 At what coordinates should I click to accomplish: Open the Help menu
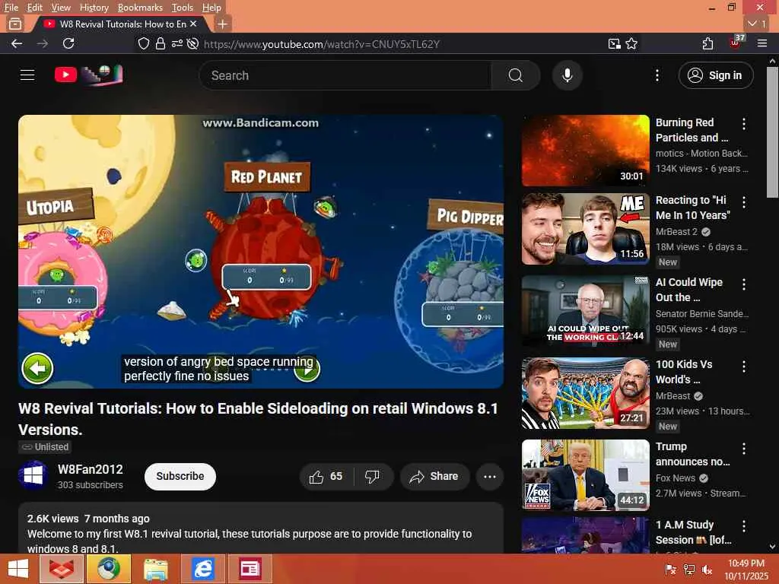point(211,8)
